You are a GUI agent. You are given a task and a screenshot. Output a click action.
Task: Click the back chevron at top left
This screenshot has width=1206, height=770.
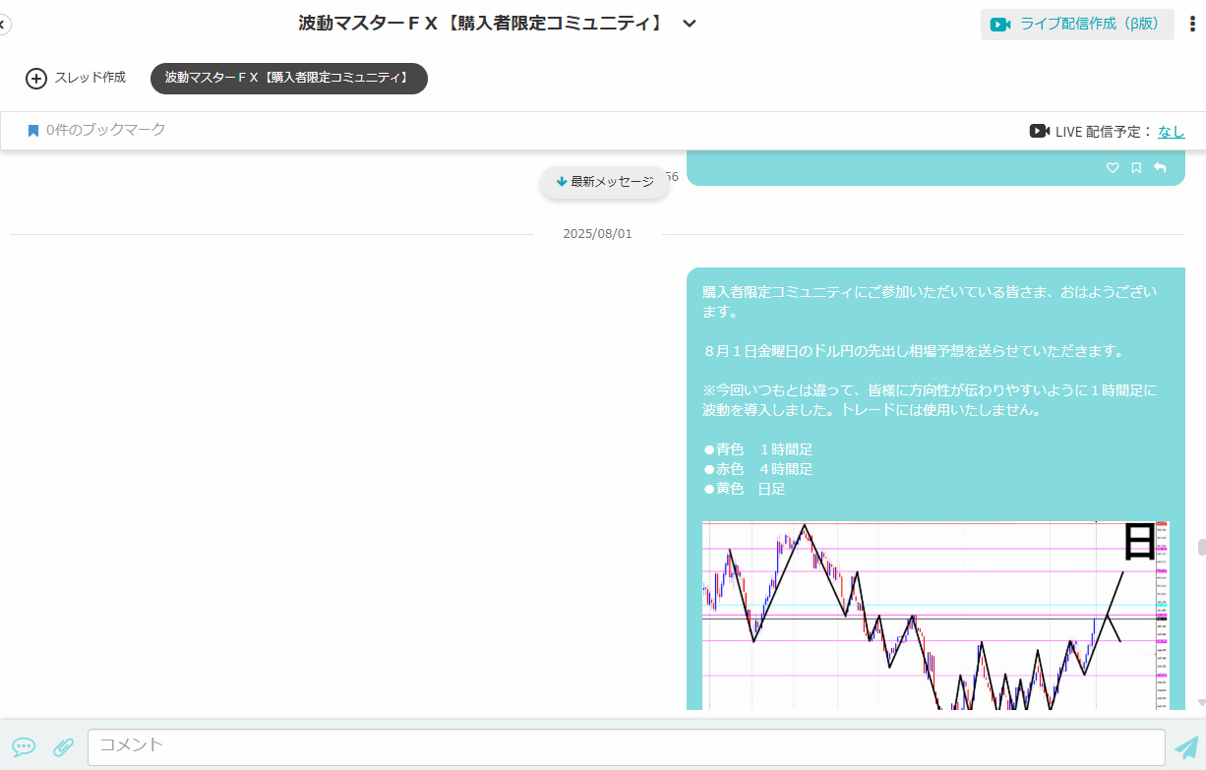[x=3, y=24]
